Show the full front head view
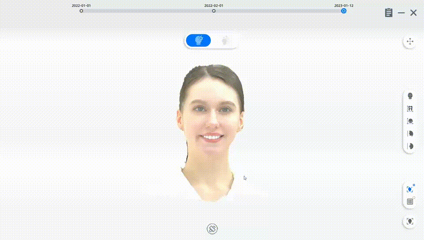The width and height of the screenshot is (424, 240). tap(410, 96)
